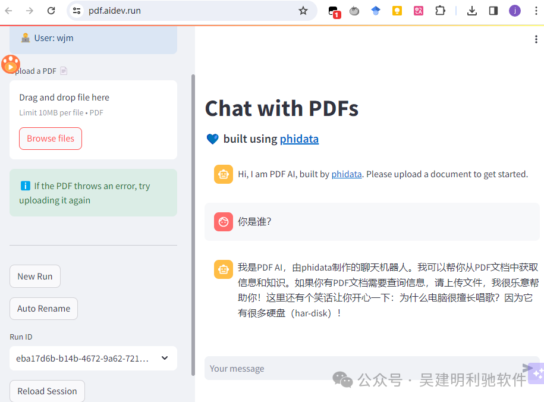Click the Drag and drop file here area
The image size is (544, 402).
point(93,120)
